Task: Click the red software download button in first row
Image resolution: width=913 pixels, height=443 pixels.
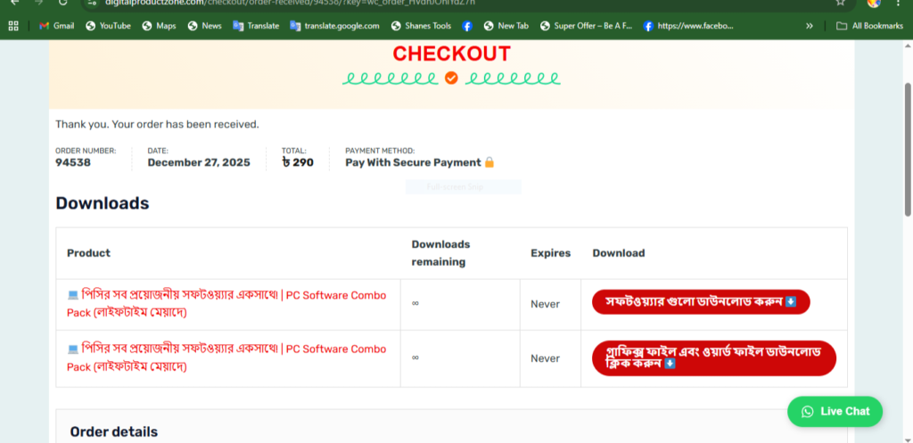Action: pyautogui.click(x=701, y=302)
